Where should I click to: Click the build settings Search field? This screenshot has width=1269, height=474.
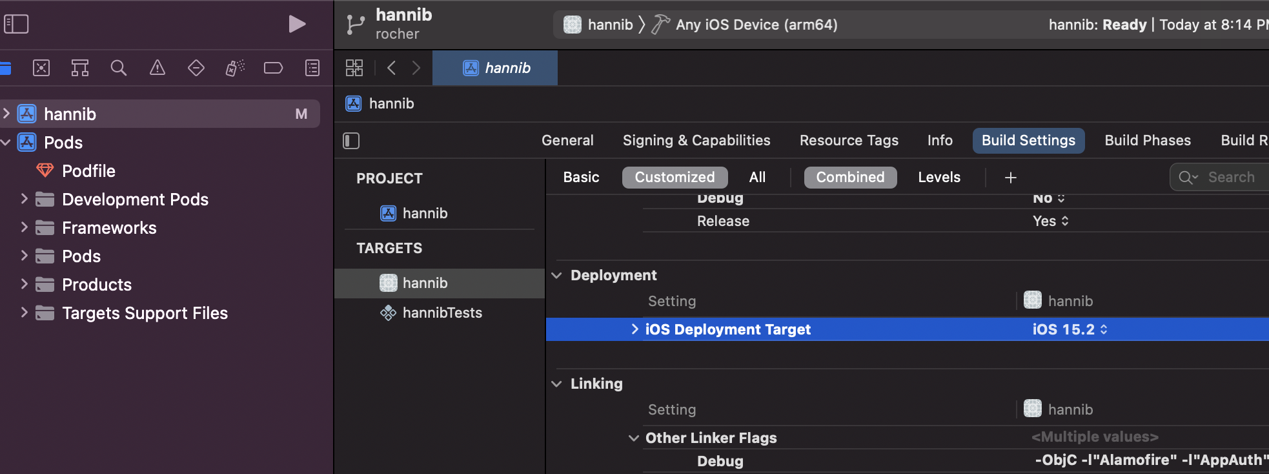point(1220,177)
